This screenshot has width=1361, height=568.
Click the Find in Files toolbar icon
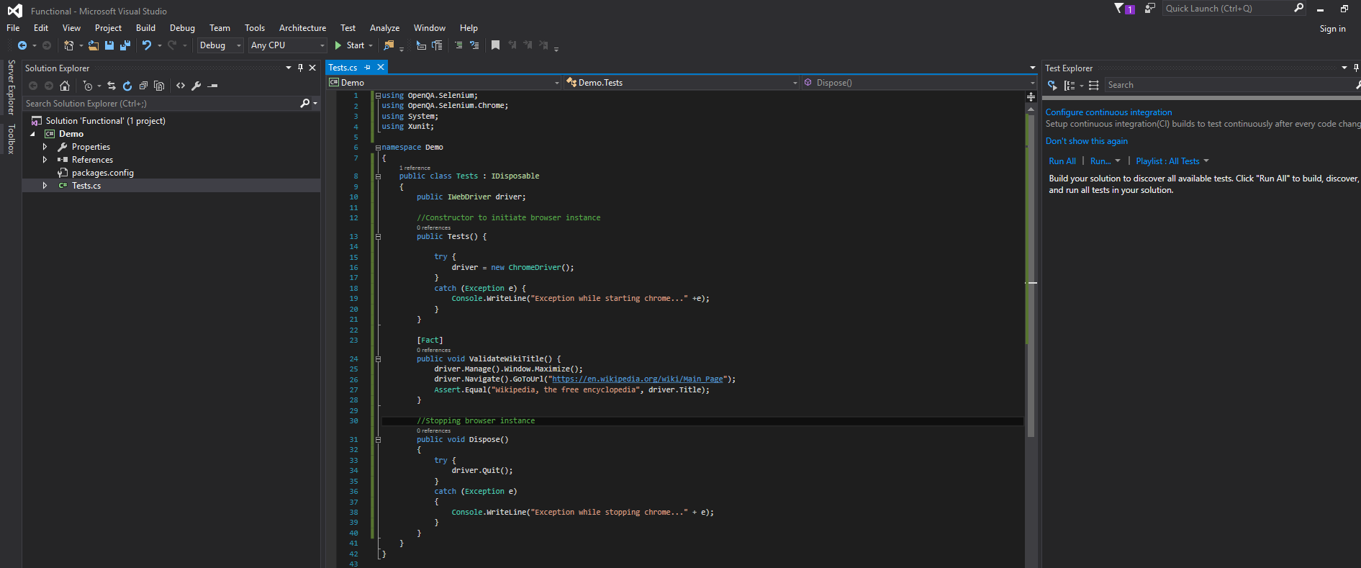pos(389,45)
